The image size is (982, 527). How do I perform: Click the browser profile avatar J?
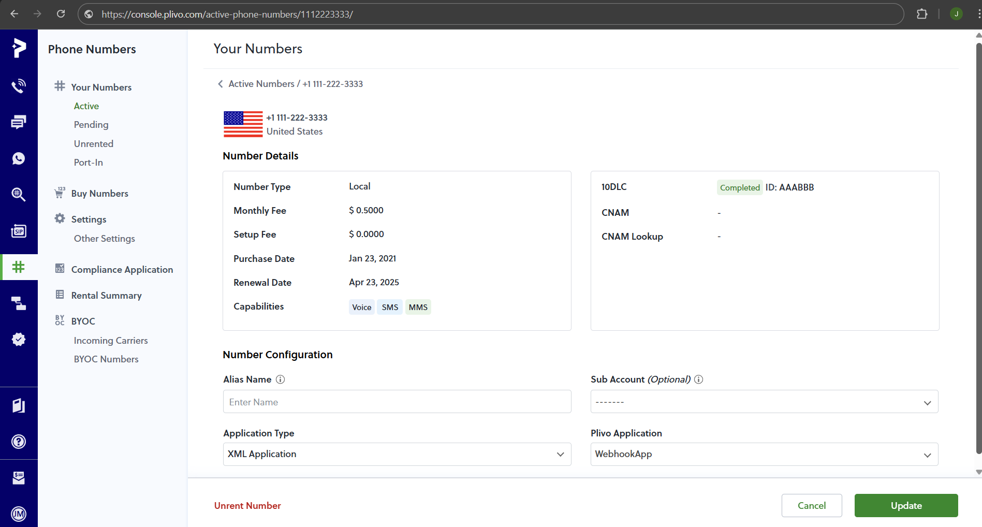pyautogui.click(x=956, y=14)
